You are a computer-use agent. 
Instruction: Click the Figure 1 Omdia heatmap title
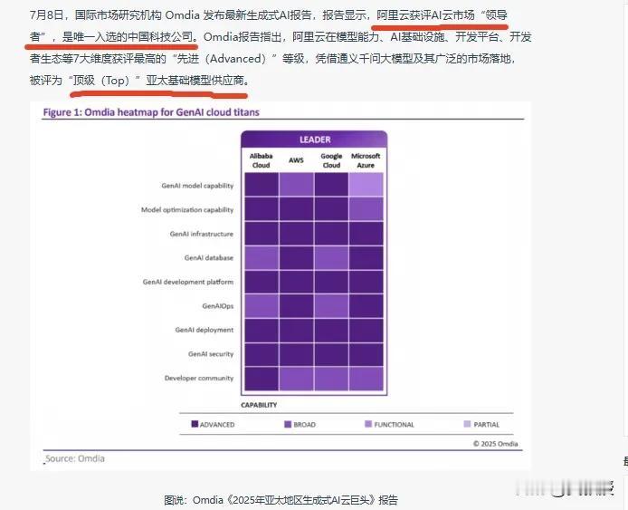coord(151,112)
